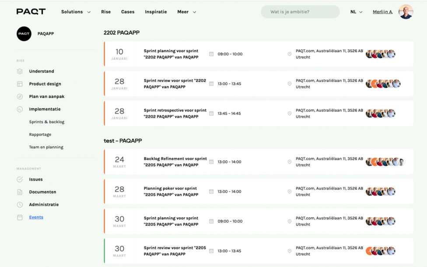This screenshot has width=427, height=267.
Task: Go to the Implementatie section
Action: (45, 109)
